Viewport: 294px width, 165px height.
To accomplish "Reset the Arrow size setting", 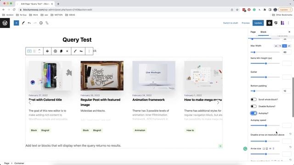I will coord(290,148).
